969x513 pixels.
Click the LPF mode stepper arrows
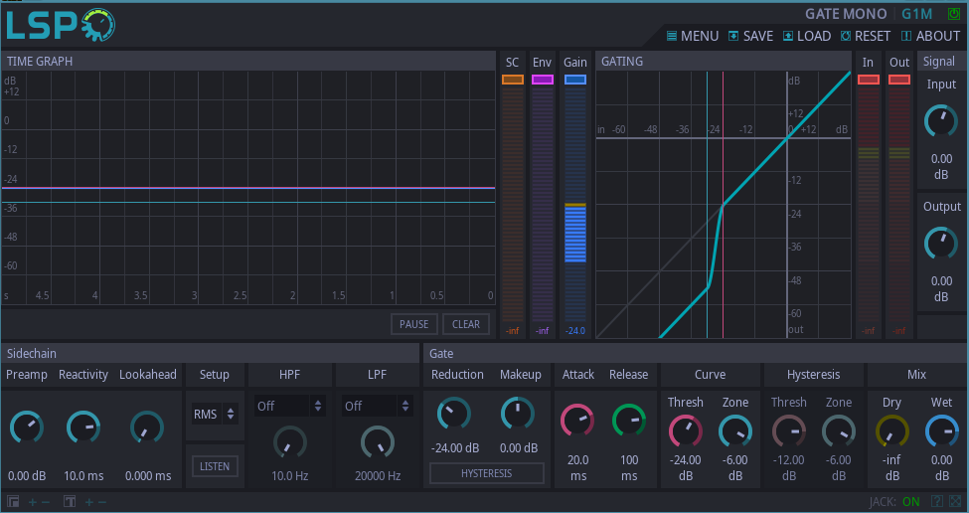[405, 406]
